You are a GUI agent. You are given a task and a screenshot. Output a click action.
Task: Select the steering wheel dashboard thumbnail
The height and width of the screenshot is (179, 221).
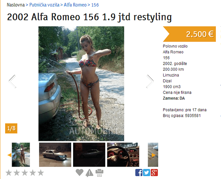(123, 155)
